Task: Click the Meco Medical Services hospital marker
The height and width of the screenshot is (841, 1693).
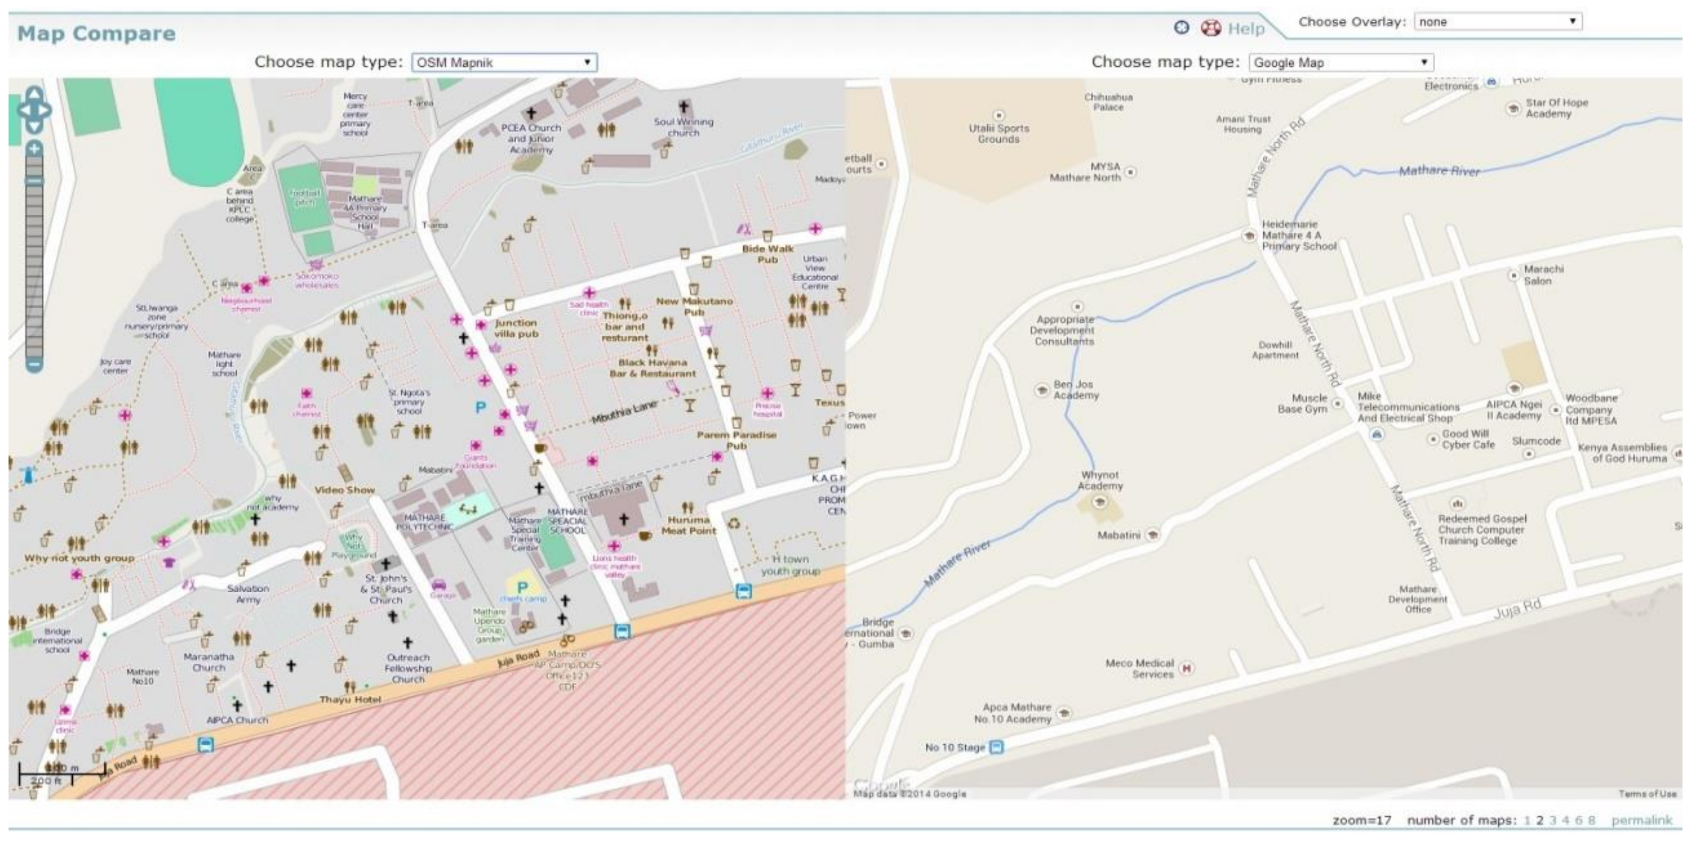Action: [1186, 669]
